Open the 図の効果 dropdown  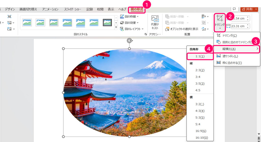coord(129,23)
